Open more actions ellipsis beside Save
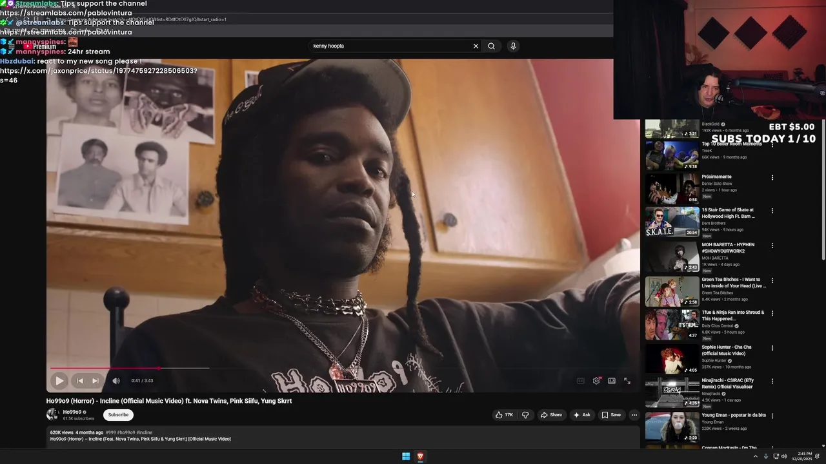This screenshot has height=464, width=826. (x=634, y=415)
